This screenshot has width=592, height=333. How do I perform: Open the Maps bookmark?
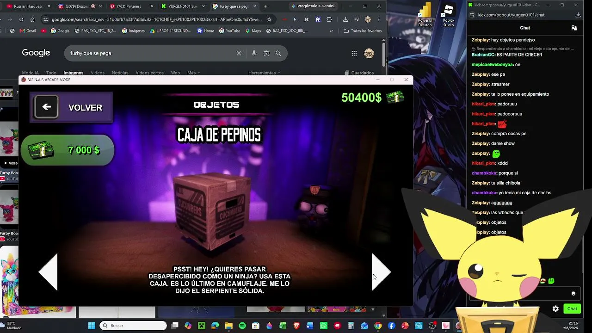coord(253,31)
